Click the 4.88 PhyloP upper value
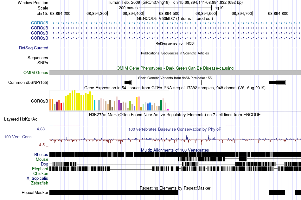 click(41, 129)
